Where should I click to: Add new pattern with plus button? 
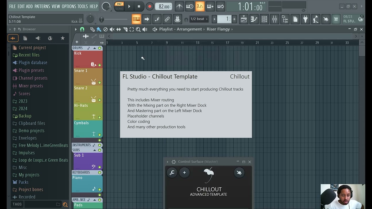pos(234,19)
